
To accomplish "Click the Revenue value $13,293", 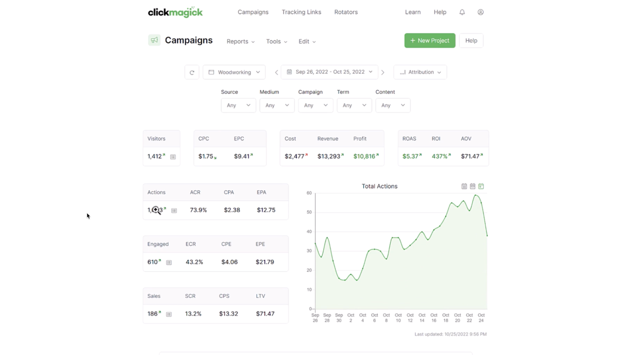I will (329, 156).
